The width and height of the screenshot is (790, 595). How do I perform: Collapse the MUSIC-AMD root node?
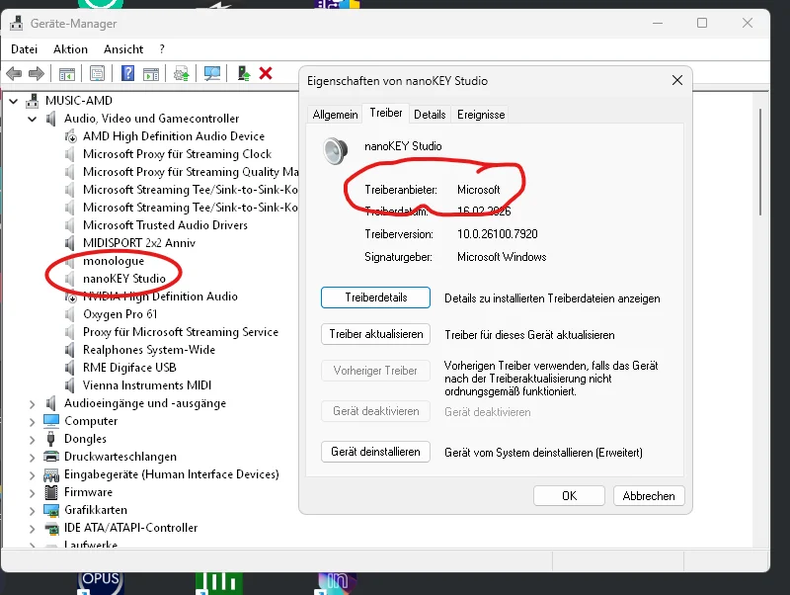tap(14, 101)
